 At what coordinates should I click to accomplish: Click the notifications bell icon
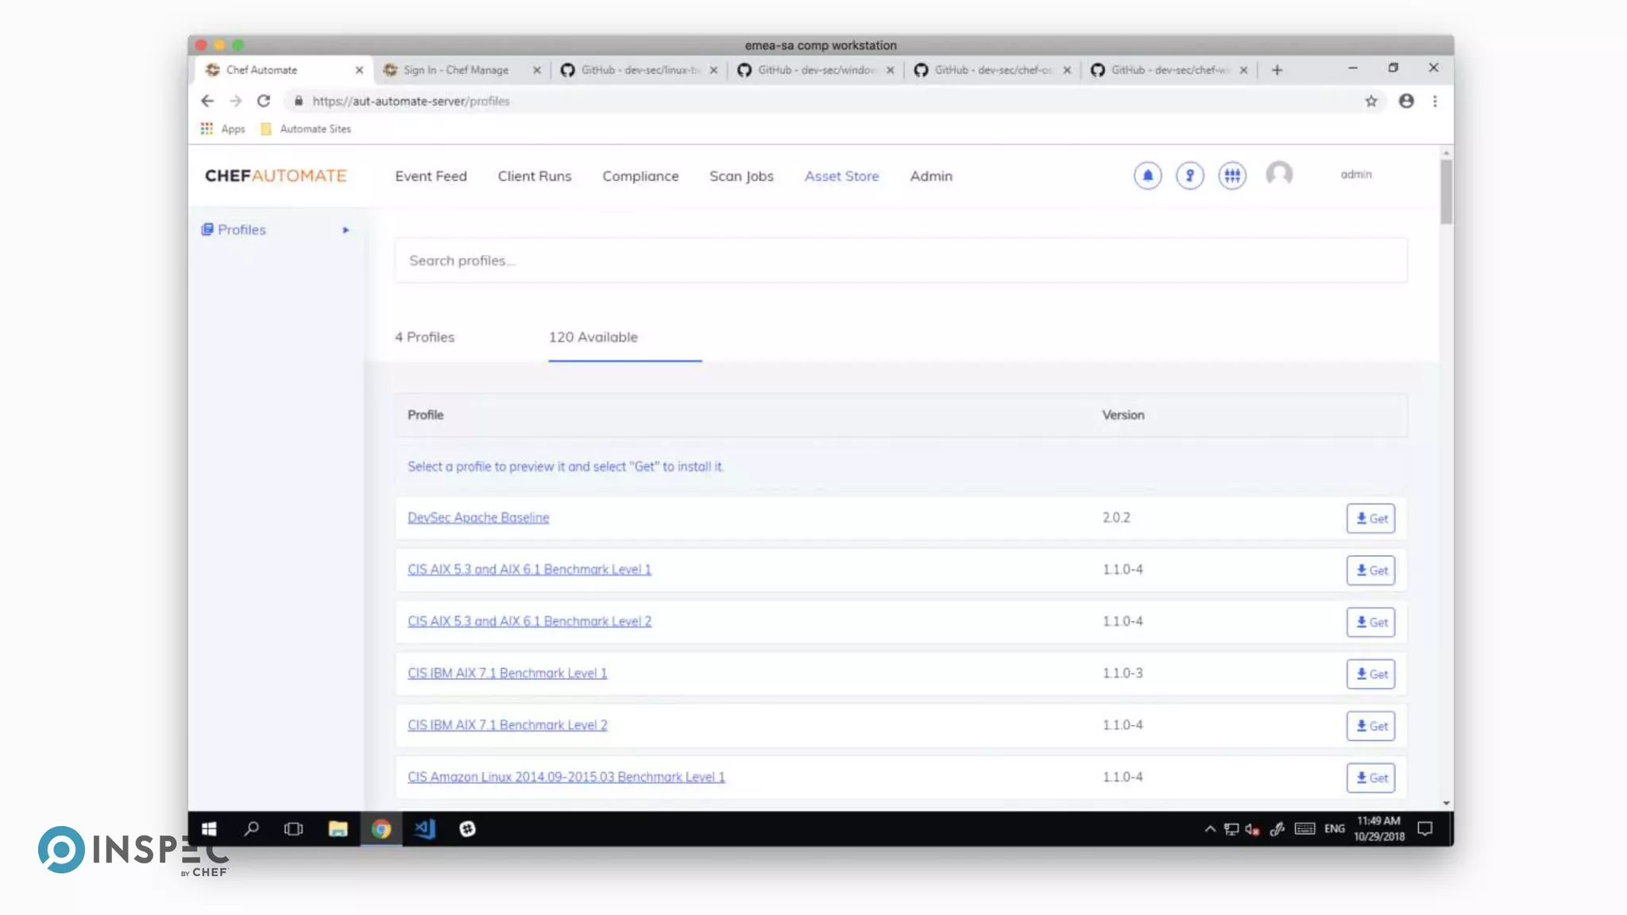click(x=1147, y=176)
